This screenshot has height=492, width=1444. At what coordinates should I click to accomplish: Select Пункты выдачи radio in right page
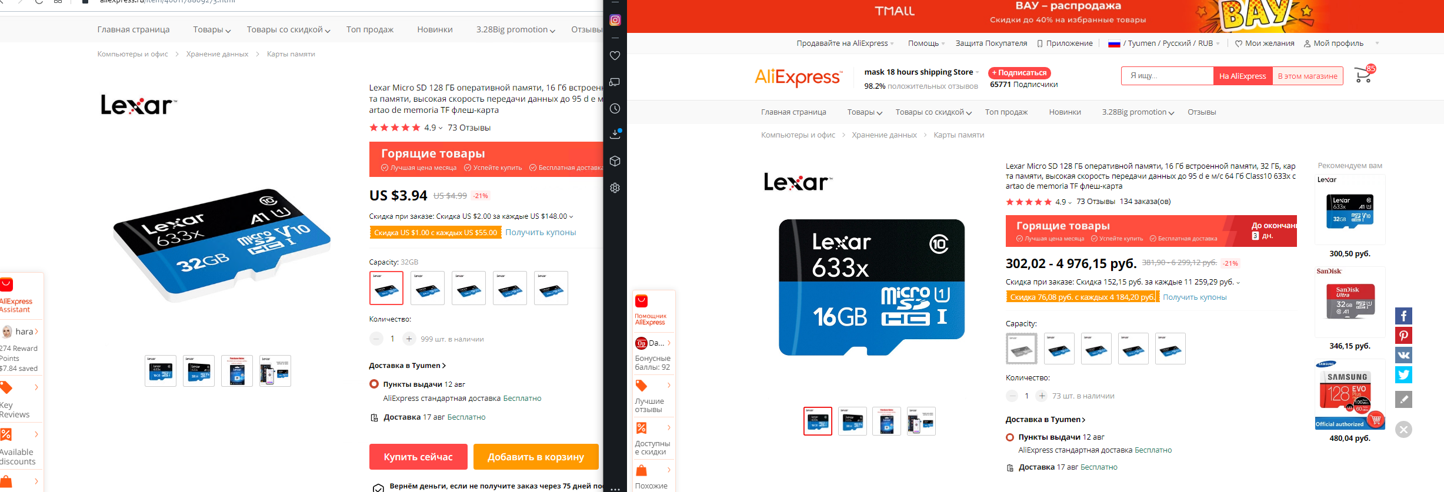pos(1010,437)
